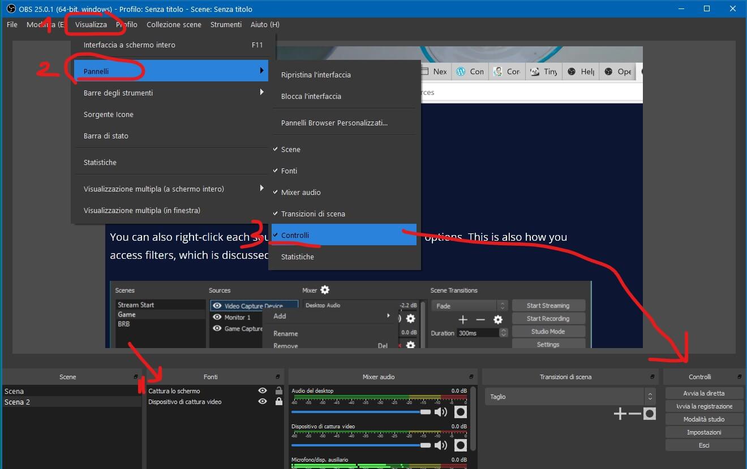Open the Strumenti menu
Viewport: 747px width, 469px height.
(226, 25)
